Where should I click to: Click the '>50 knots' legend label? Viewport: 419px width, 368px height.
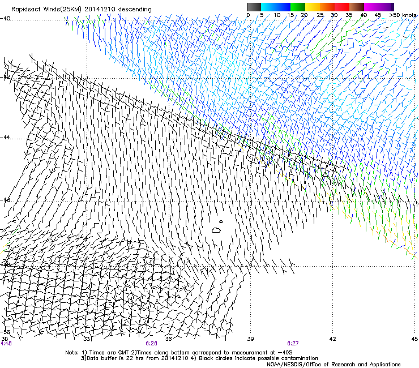tap(403, 15)
